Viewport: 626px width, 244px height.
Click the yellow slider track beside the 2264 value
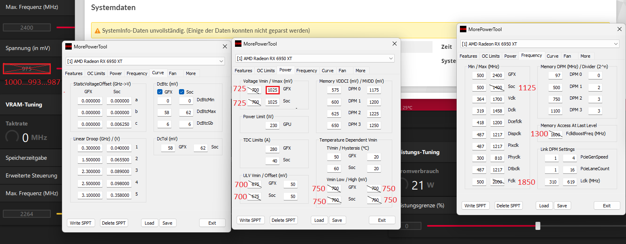[x=59, y=214]
